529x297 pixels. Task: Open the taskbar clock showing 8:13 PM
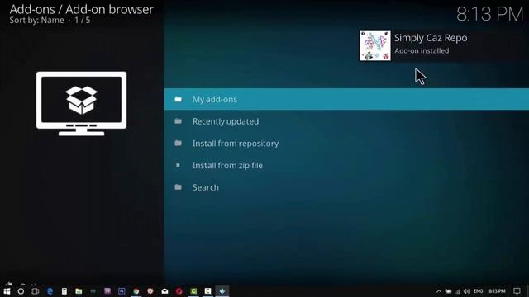pyautogui.click(x=498, y=291)
